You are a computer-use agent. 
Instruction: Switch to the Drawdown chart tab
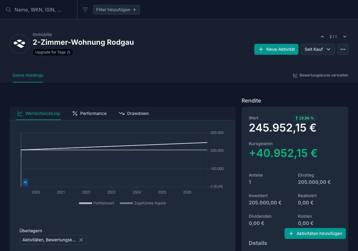pyautogui.click(x=134, y=113)
